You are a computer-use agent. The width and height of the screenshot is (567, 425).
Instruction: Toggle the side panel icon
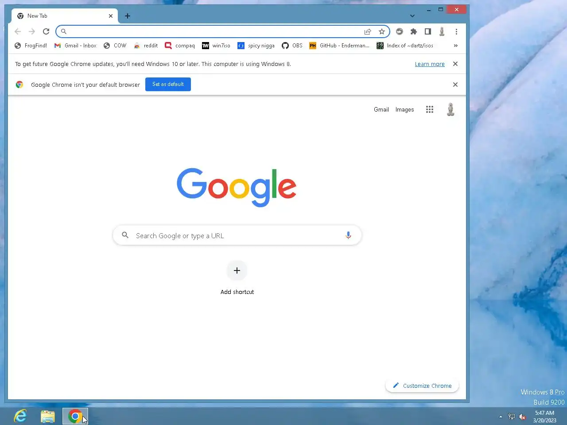[x=428, y=31]
